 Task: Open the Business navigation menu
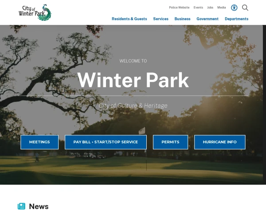point(182,19)
